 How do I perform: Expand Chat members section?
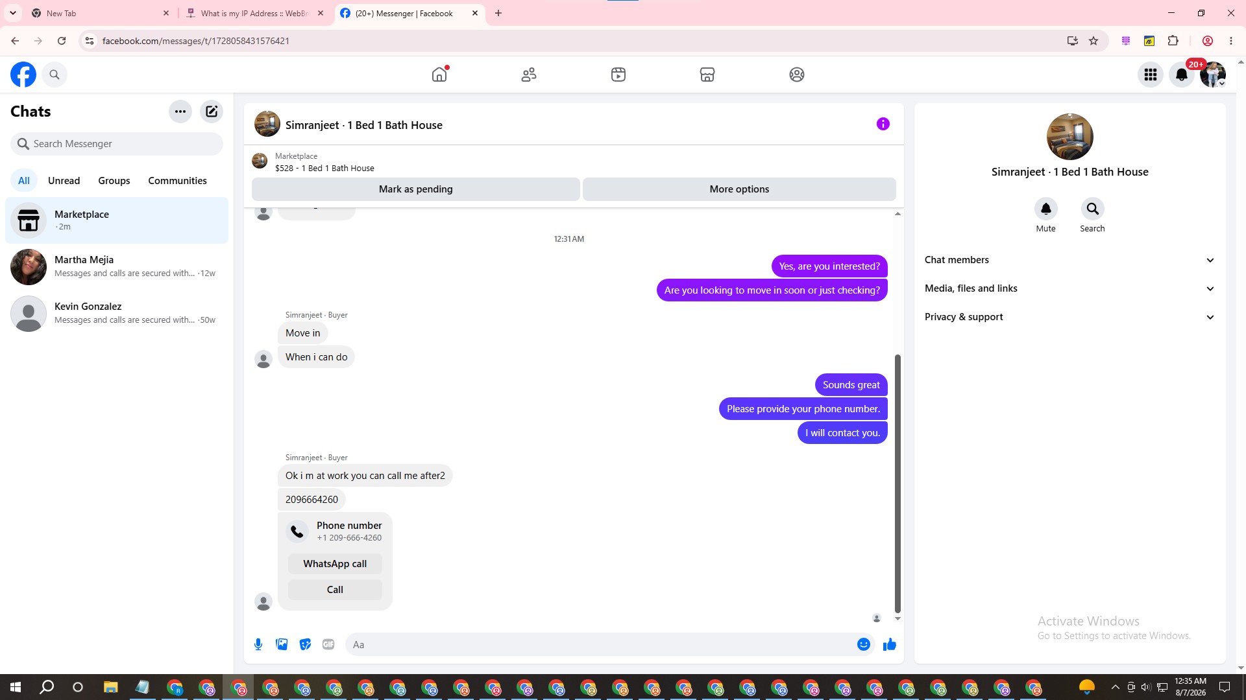[x=1070, y=260]
